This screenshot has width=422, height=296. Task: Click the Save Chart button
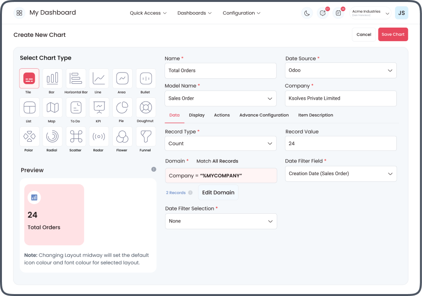392,34
